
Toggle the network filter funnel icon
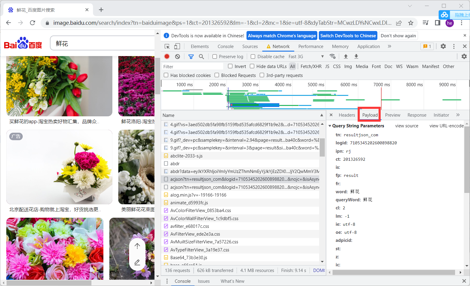pyautogui.click(x=191, y=56)
